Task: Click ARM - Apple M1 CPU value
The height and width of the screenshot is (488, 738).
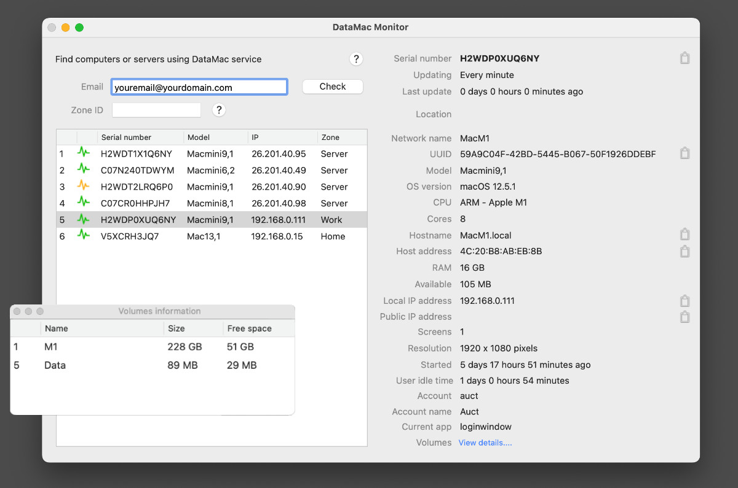Action: coord(493,203)
